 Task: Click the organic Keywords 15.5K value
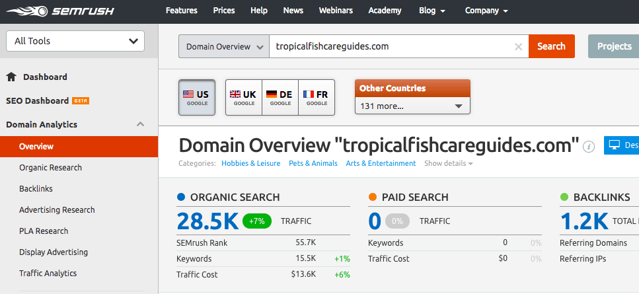coord(306,258)
